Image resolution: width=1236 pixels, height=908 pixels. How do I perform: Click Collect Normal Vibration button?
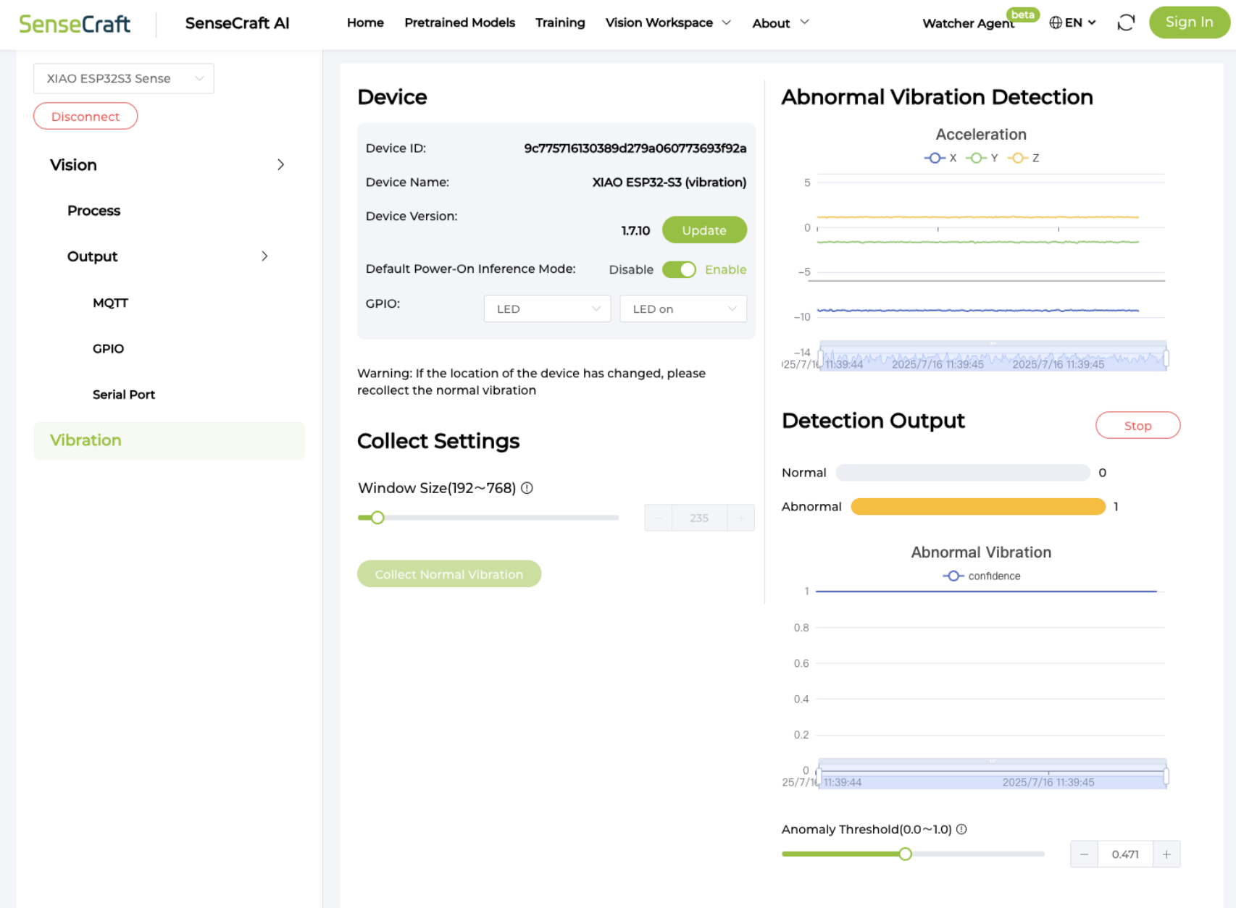coord(449,573)
